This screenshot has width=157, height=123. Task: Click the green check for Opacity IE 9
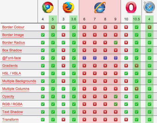coord(116,96)
